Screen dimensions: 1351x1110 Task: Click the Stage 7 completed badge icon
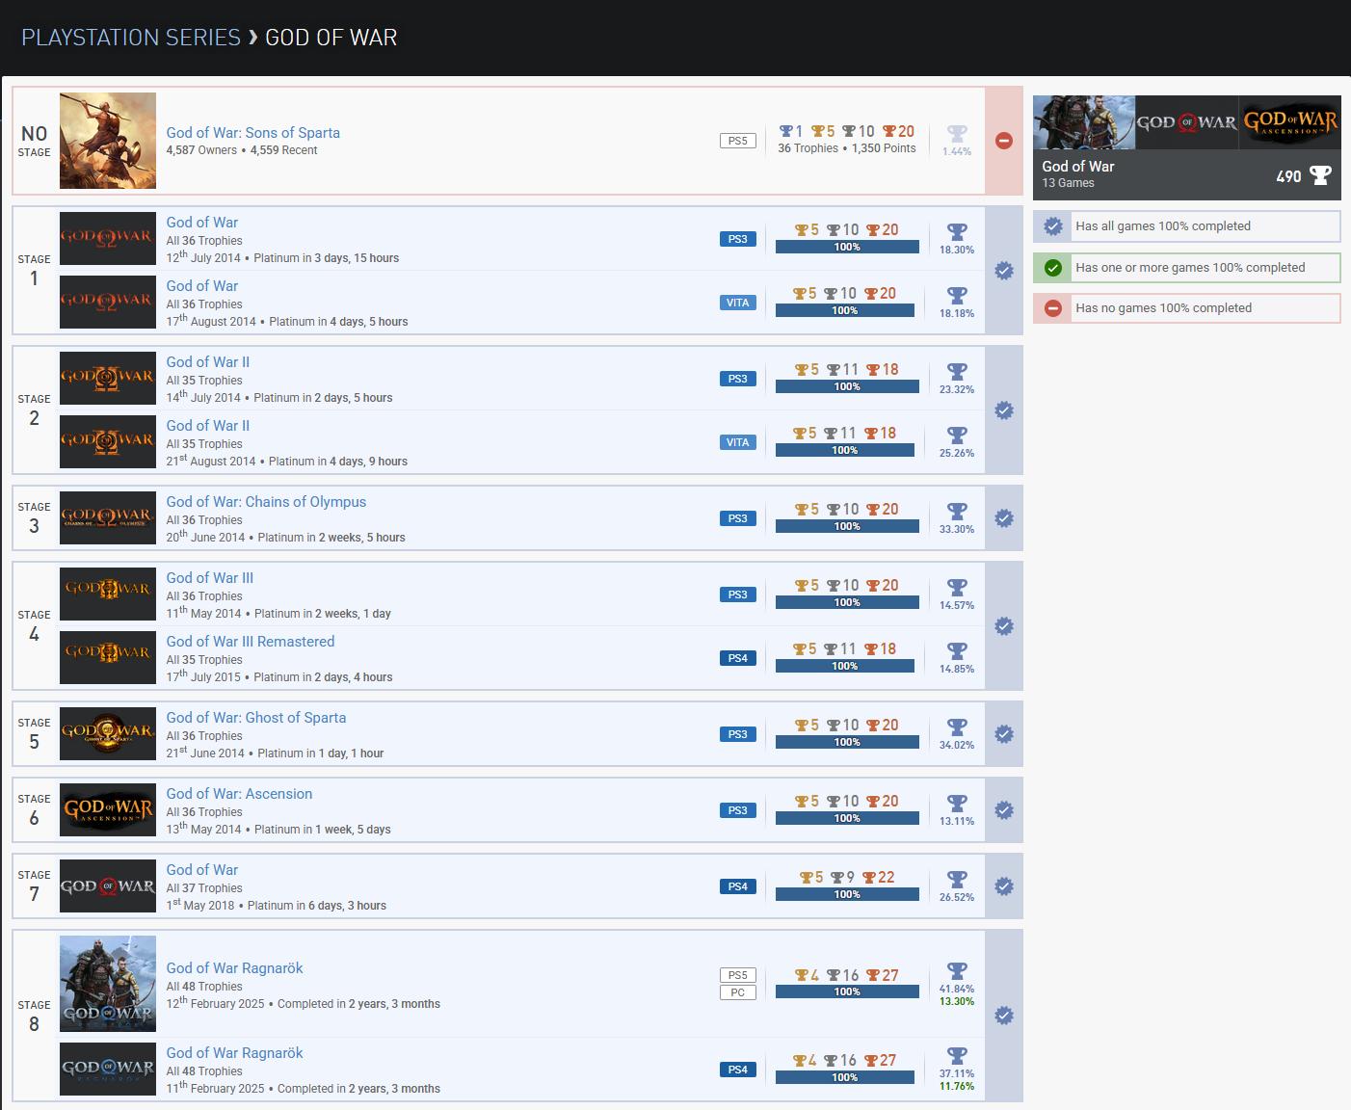pos(1004,886)
